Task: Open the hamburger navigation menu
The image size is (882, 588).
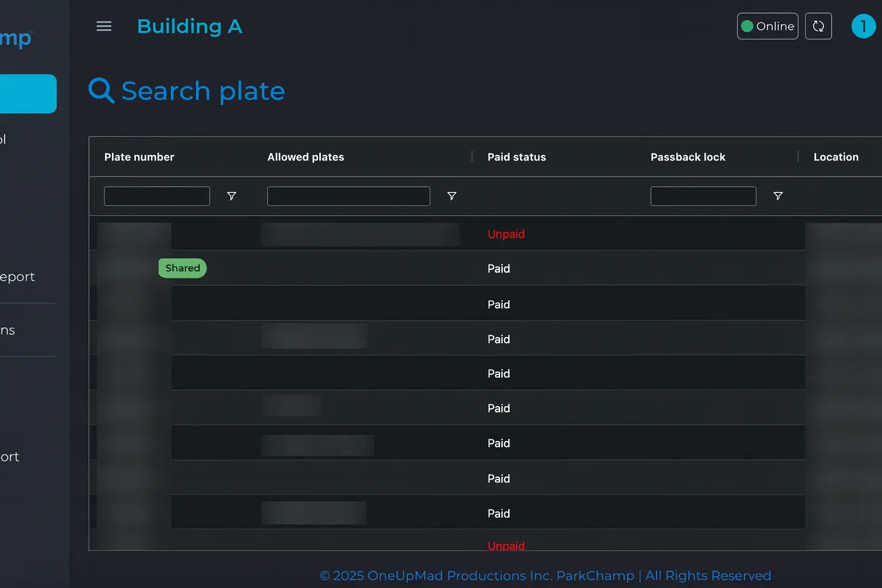Action: [104, 26]
